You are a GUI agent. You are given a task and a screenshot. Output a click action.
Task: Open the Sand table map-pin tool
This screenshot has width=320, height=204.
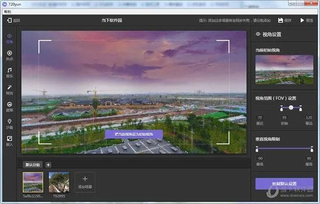tap(10, 124)
